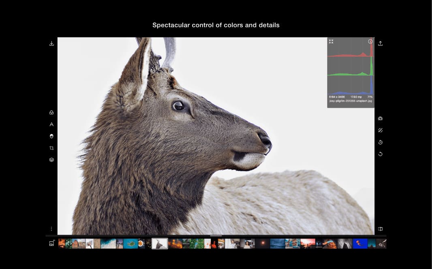Show image info via histogram info icon

coord(370,41)
